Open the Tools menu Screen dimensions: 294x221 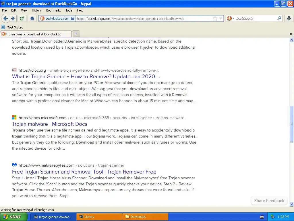pyautogui.click(x=69, y=10)
